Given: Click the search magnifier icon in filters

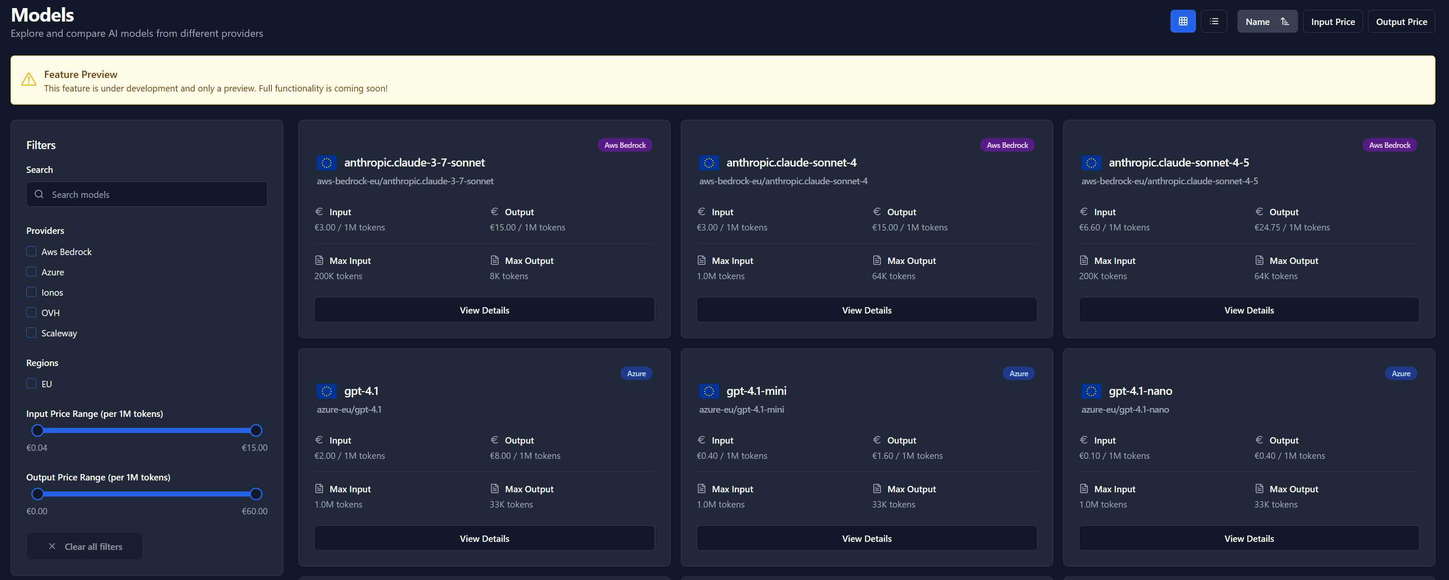Looking at the screenshot, I should tap(39, 194).
